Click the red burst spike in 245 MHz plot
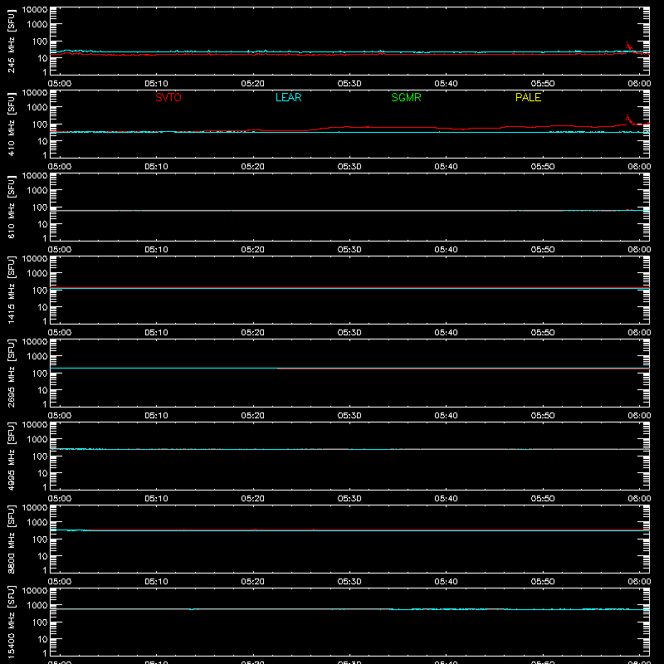This screenshot has width=664, height=664. pos(628,46)
